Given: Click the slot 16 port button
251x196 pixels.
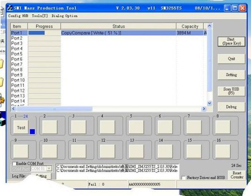Looking at the screenshot, I should point(223,151).
